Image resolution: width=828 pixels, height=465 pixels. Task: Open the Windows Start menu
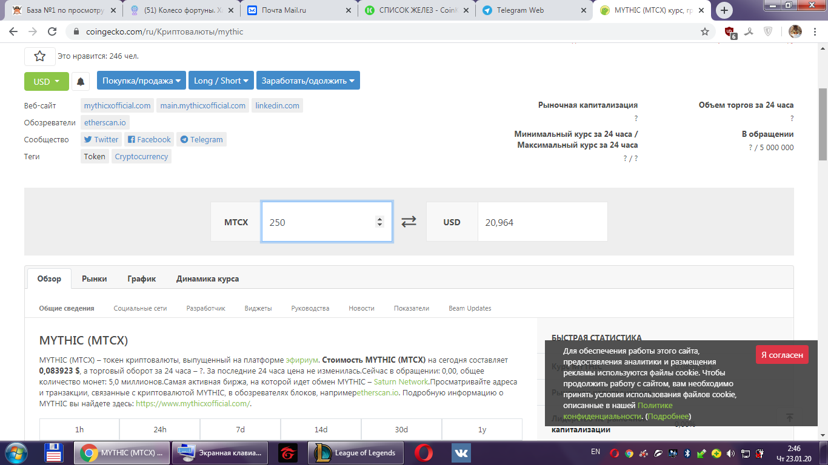tap(16, 452)
